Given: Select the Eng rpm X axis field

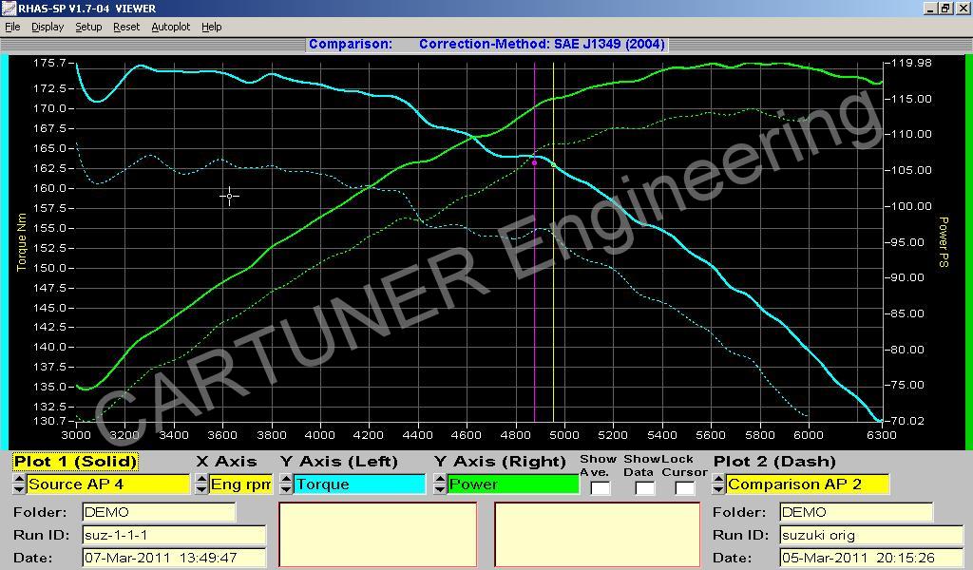Looking at the screenshot, I should point(240,484).
